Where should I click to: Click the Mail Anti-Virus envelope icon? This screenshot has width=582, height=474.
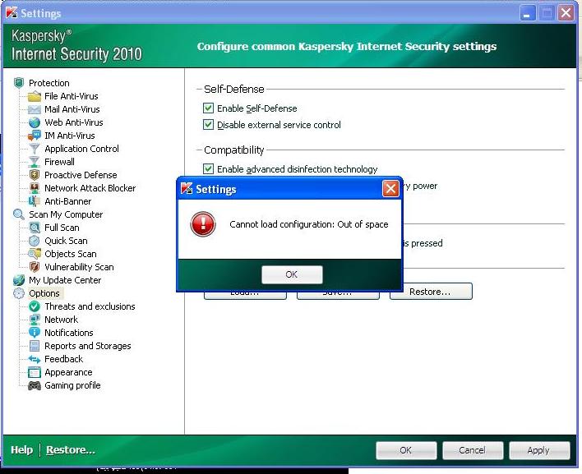[35, 109]
